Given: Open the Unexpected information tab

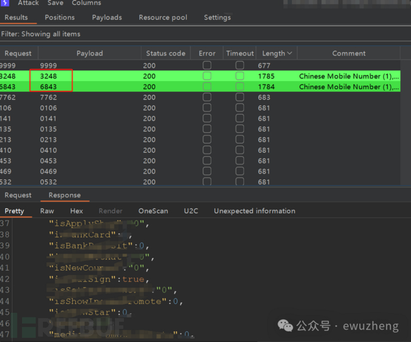Looking at the screenshot, I should pyautogui.click(x=254, y=211).
